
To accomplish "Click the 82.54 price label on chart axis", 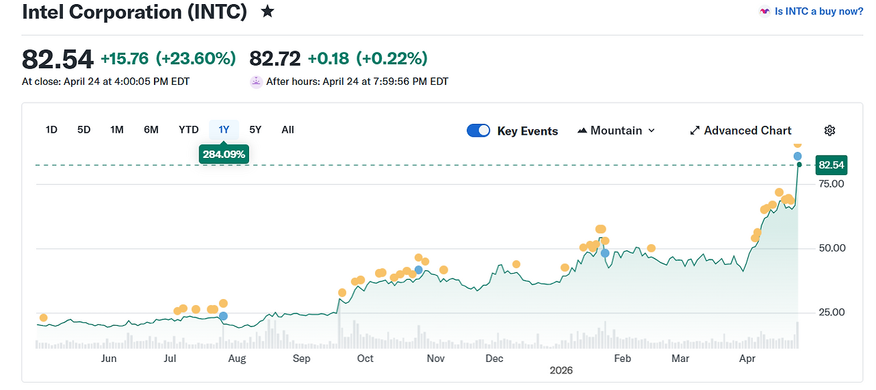I will (x=832, y=165).
